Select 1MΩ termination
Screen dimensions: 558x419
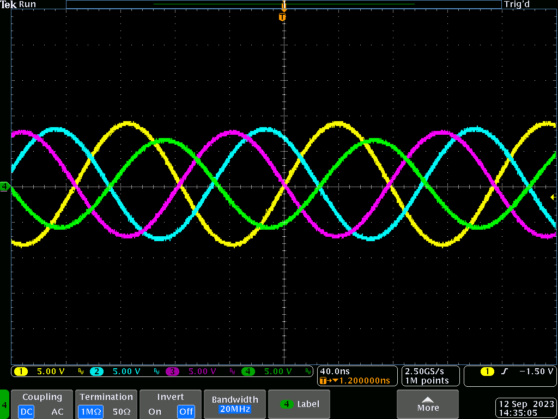(x=89, y=411)
